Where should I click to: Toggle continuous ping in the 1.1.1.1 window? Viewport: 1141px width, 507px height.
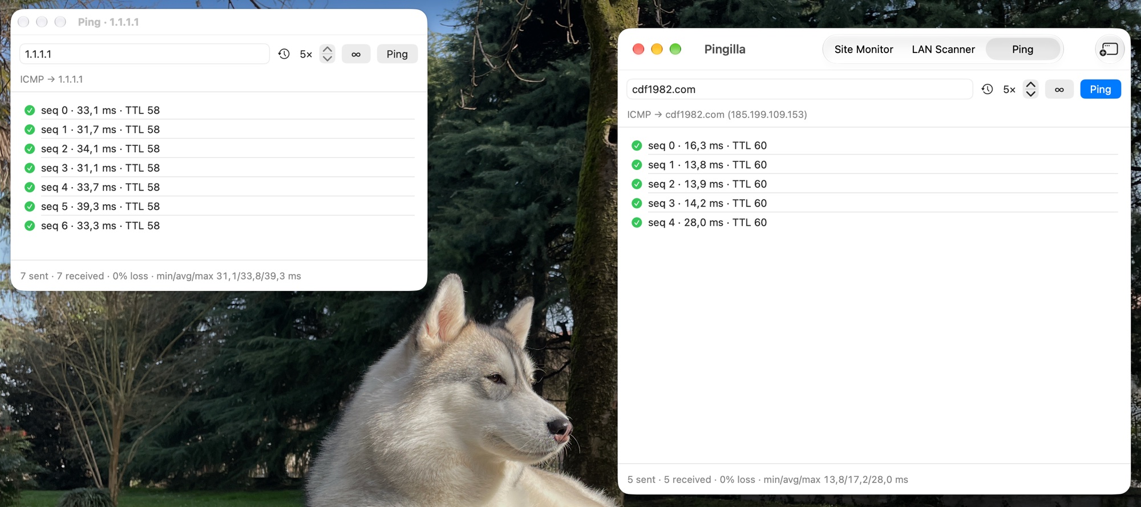(356, 54)
